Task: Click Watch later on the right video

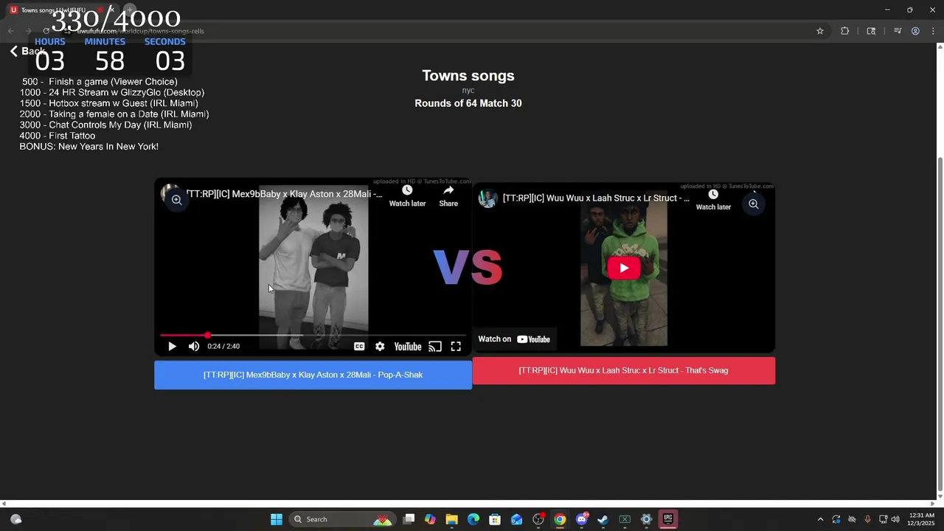Action: click(713, 200)
